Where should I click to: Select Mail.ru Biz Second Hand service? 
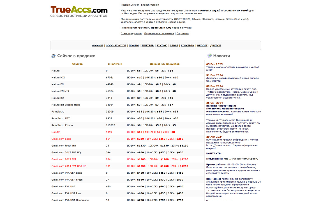pos(66,105)
